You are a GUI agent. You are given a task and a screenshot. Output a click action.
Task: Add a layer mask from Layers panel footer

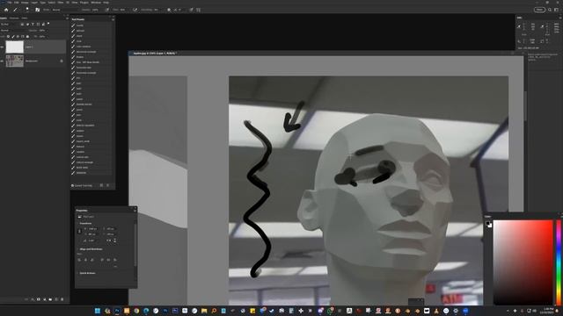pos(39,299)
